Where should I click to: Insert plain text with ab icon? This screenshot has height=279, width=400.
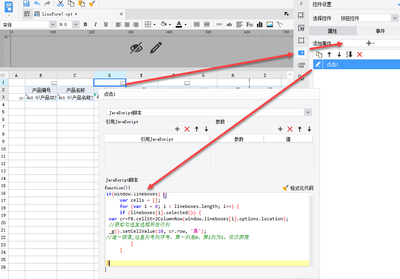(229, 24)
